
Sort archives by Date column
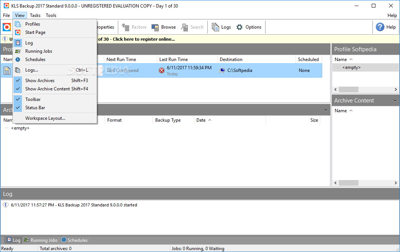230,120
